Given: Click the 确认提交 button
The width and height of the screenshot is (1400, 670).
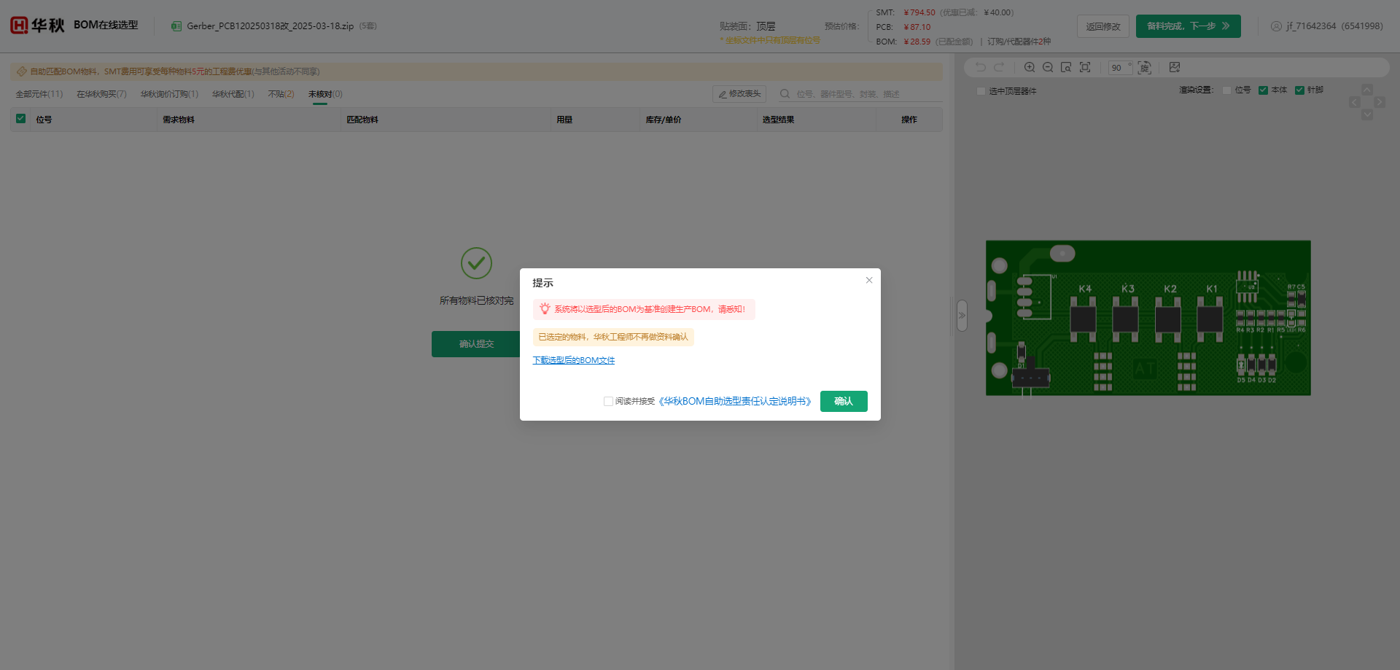Looking at the screenshot, I should tap(476, 344).
